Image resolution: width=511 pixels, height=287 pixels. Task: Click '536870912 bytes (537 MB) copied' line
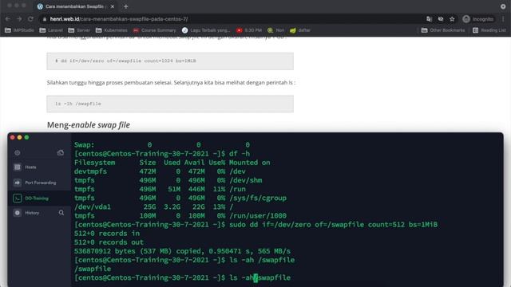182,251
